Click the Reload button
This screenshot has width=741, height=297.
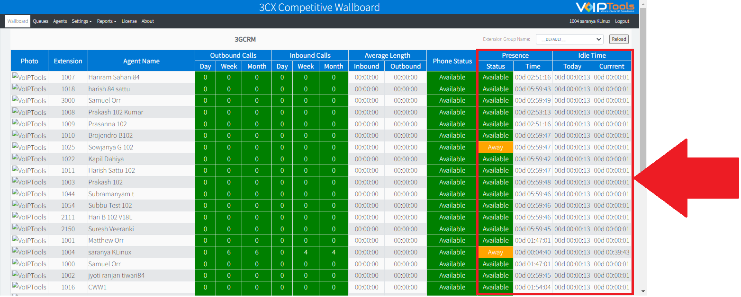[x=619, y=39]
